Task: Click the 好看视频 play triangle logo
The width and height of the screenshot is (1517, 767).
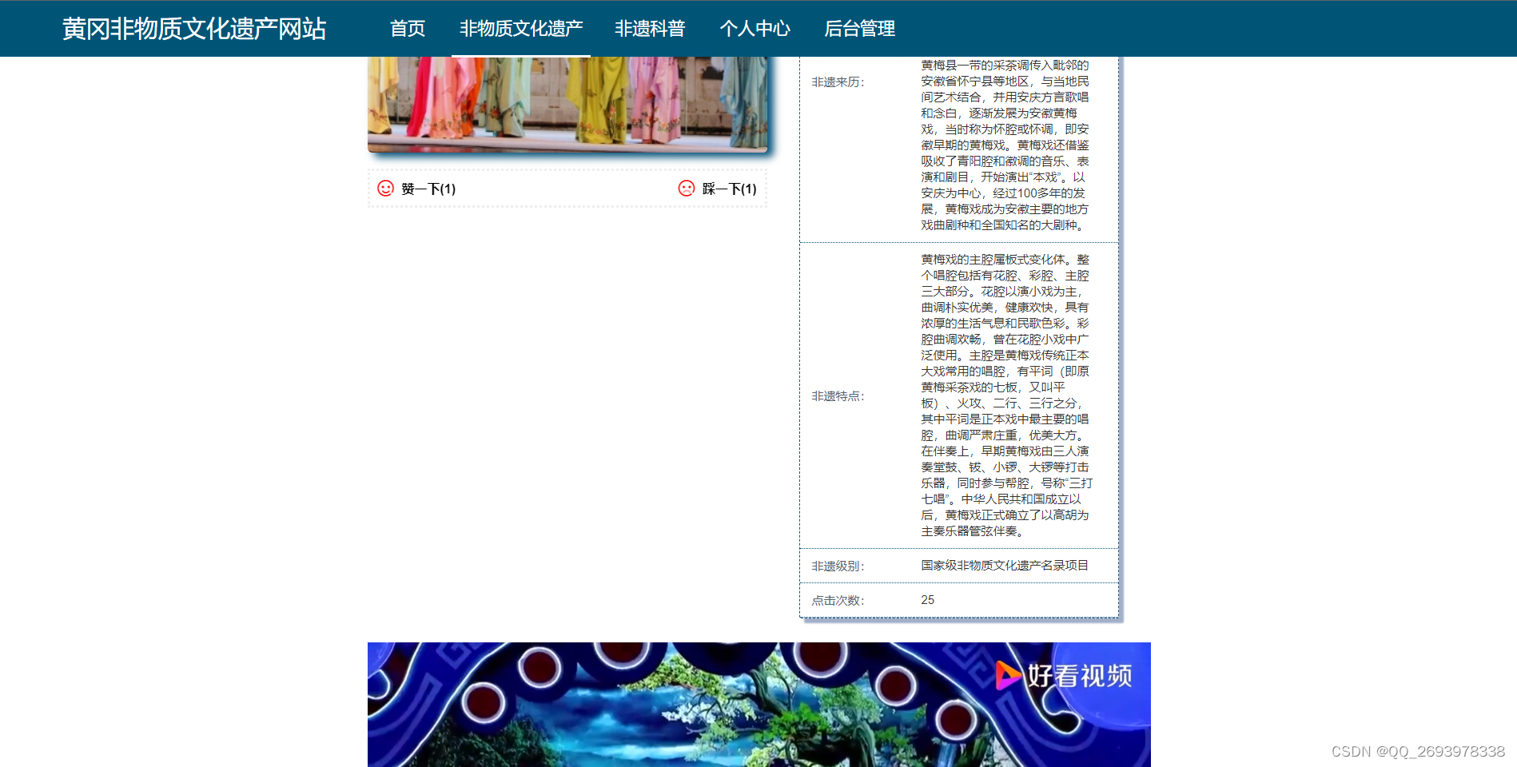Action: (1007, 675)
